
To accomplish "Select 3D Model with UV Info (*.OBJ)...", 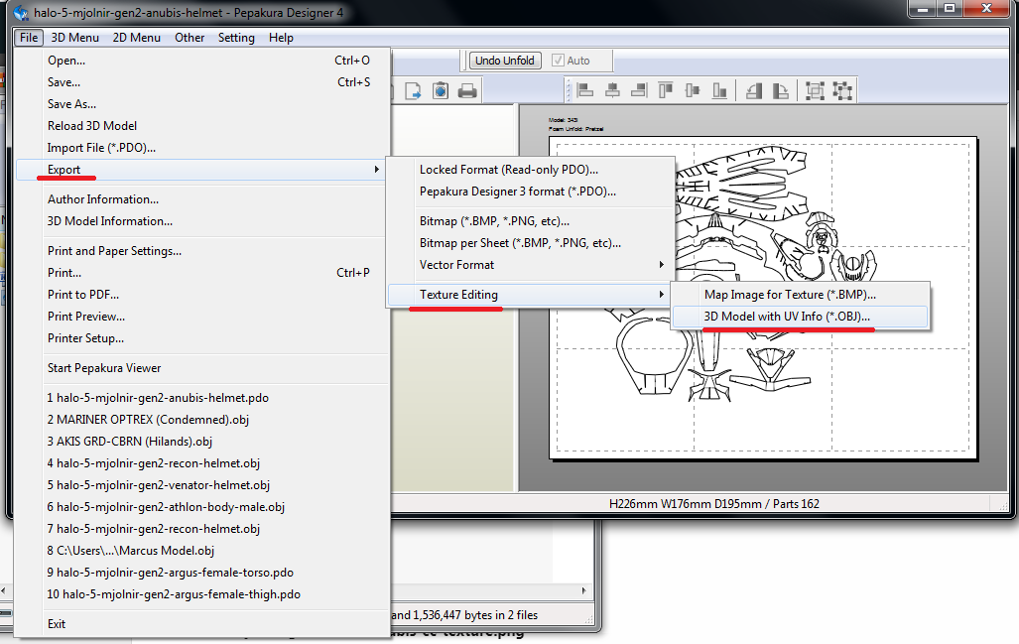I will tap(800, 317).
